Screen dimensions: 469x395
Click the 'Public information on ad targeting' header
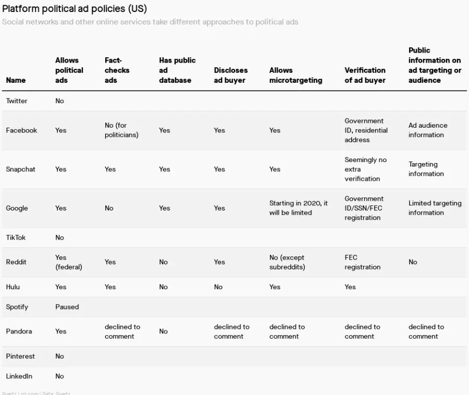[x=435, y=65]
